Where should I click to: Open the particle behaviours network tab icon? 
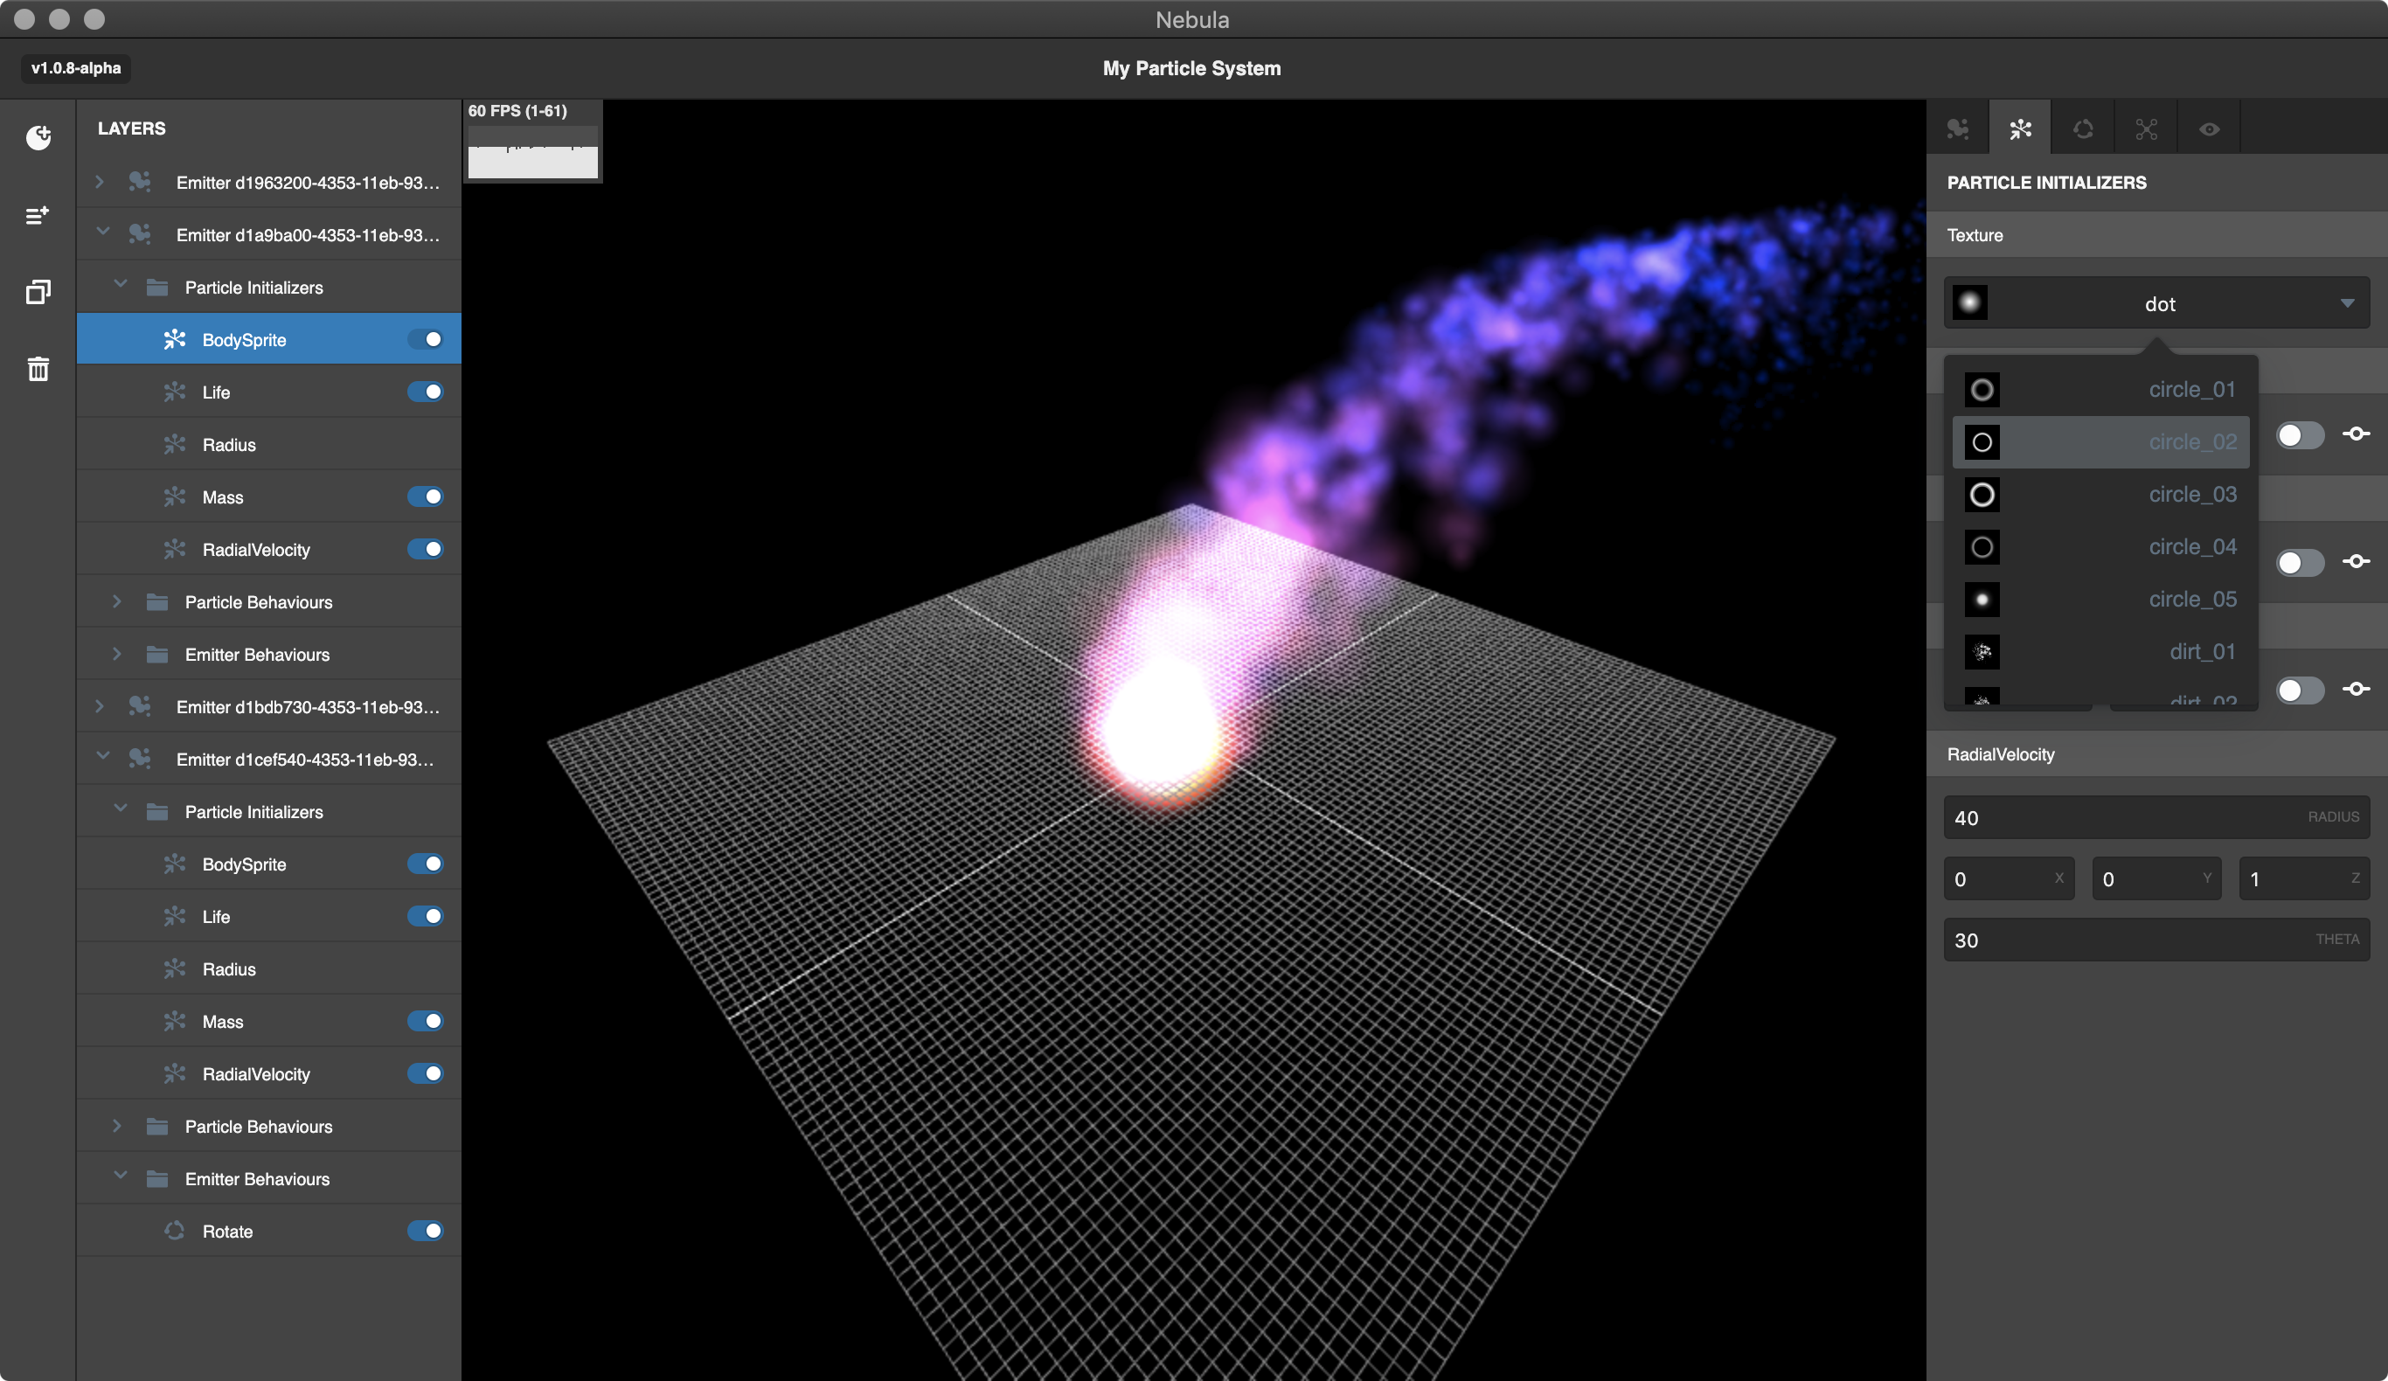(2147, 128)
